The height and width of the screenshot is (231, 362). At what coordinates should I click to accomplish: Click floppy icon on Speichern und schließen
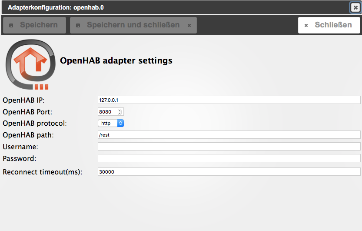[x=78, y=26]
